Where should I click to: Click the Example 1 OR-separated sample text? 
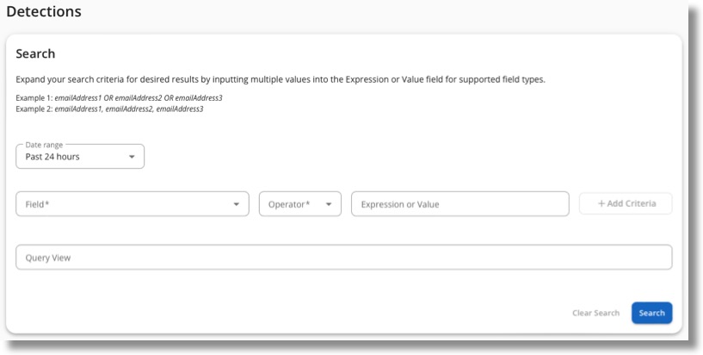(x=138, y=97)
